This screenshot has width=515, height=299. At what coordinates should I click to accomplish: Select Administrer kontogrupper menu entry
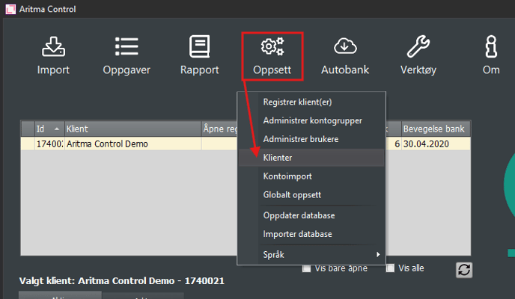pyautogui.click(x=311, y=120)
